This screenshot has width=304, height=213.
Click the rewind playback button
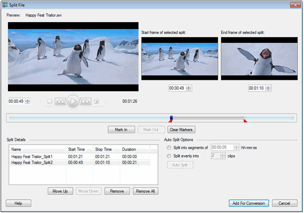pyautogui.click(x=60, y=102)
